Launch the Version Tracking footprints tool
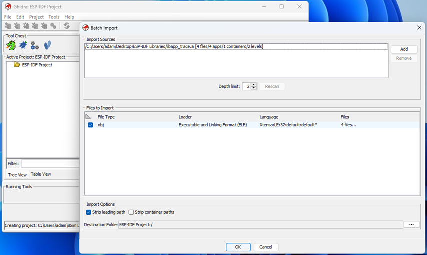427x255 pixels. (47, 45)
